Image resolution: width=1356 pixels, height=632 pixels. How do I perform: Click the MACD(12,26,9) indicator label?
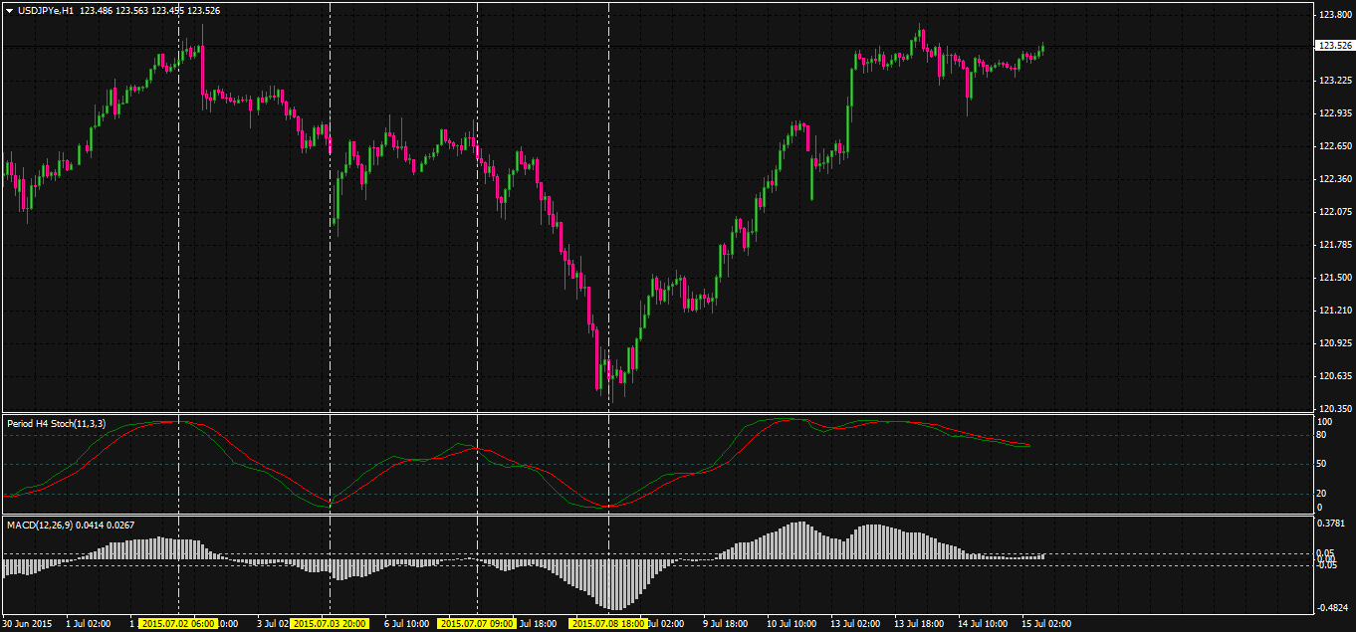coord(40,524)
